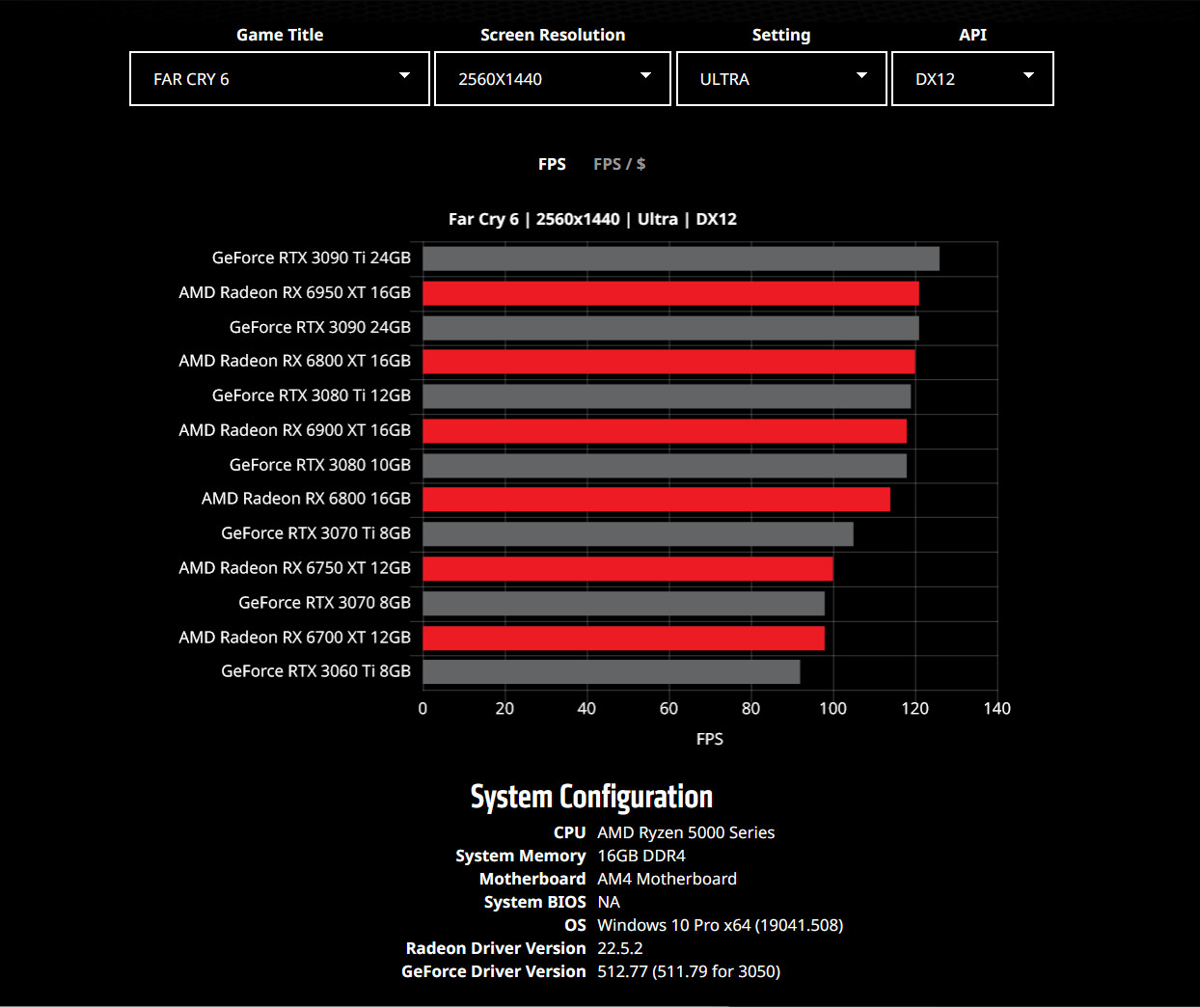Viewport: 1200px width, 1007px height.
Task: Click the label AMD Radeon RX 6800 16GB
Action: tap(307, 499)
